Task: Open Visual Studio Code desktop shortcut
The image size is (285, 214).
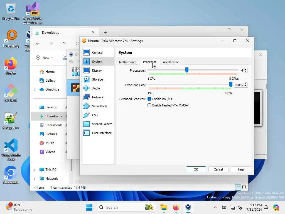Action: tap(11, 150)
